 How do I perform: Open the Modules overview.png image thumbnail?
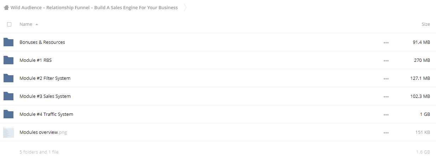[8, 132]
